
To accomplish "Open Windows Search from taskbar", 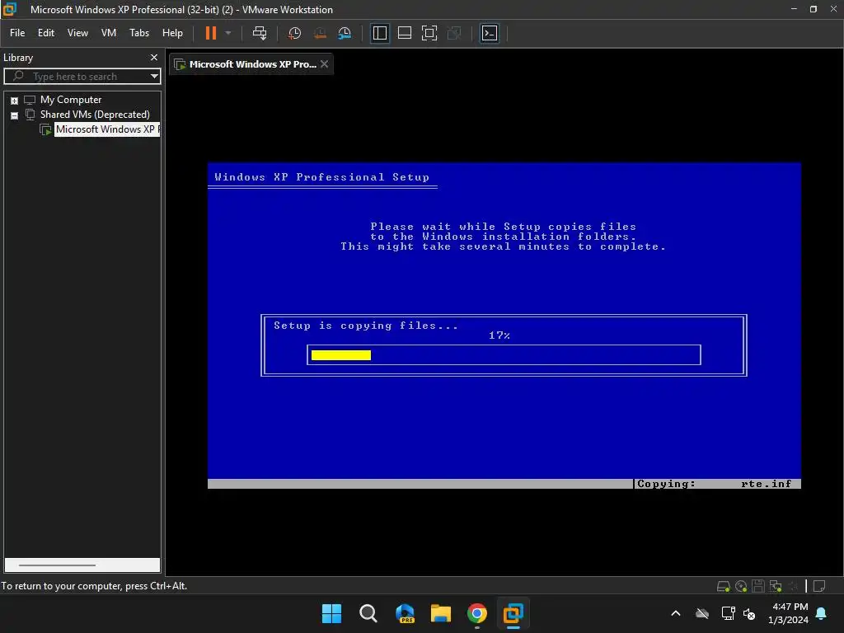I will pos(368,613).
